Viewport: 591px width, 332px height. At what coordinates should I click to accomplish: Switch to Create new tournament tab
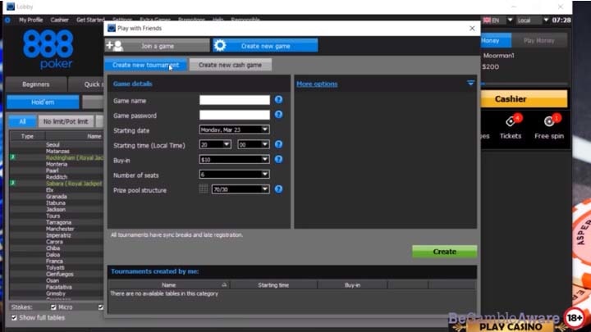145,65
